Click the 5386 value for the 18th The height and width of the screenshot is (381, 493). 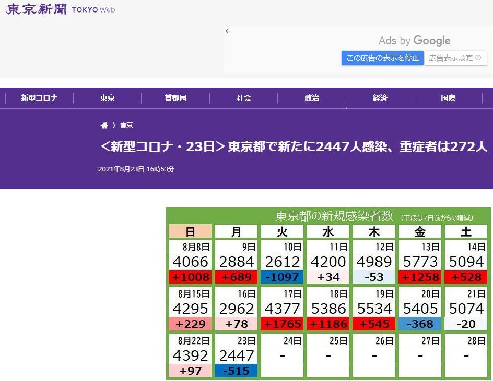pos(328,309)
